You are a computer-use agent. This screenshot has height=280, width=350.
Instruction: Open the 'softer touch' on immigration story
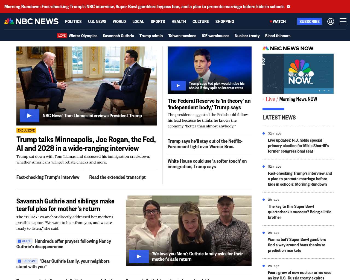click(x=207, y=164)
